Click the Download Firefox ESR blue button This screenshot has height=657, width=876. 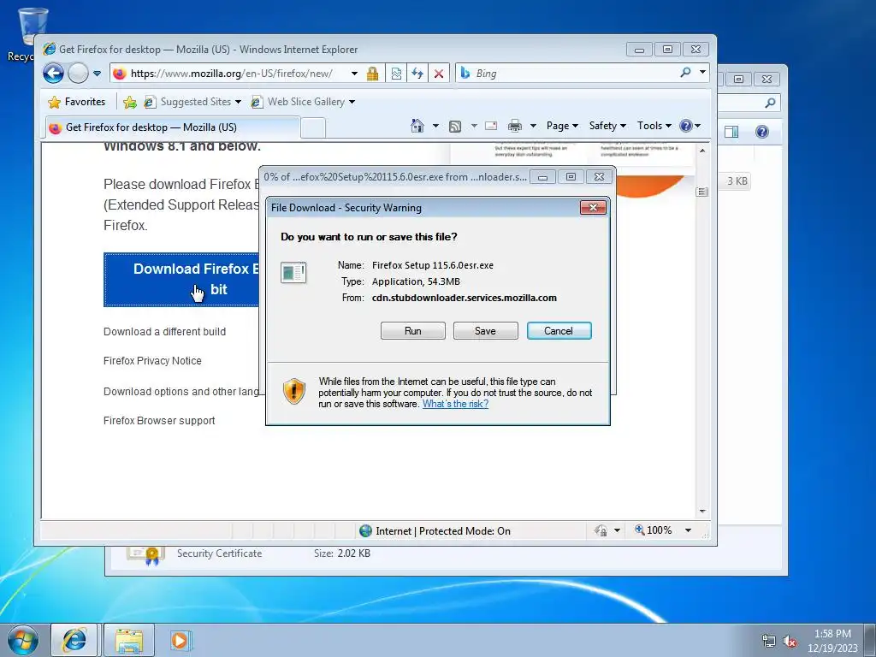click(x=181, y=280)
